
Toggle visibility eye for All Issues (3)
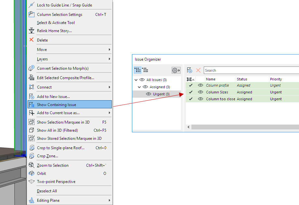pos(142,80)
